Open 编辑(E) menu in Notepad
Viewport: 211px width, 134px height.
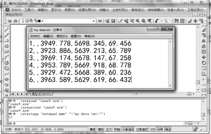click(x=48, y=36)
